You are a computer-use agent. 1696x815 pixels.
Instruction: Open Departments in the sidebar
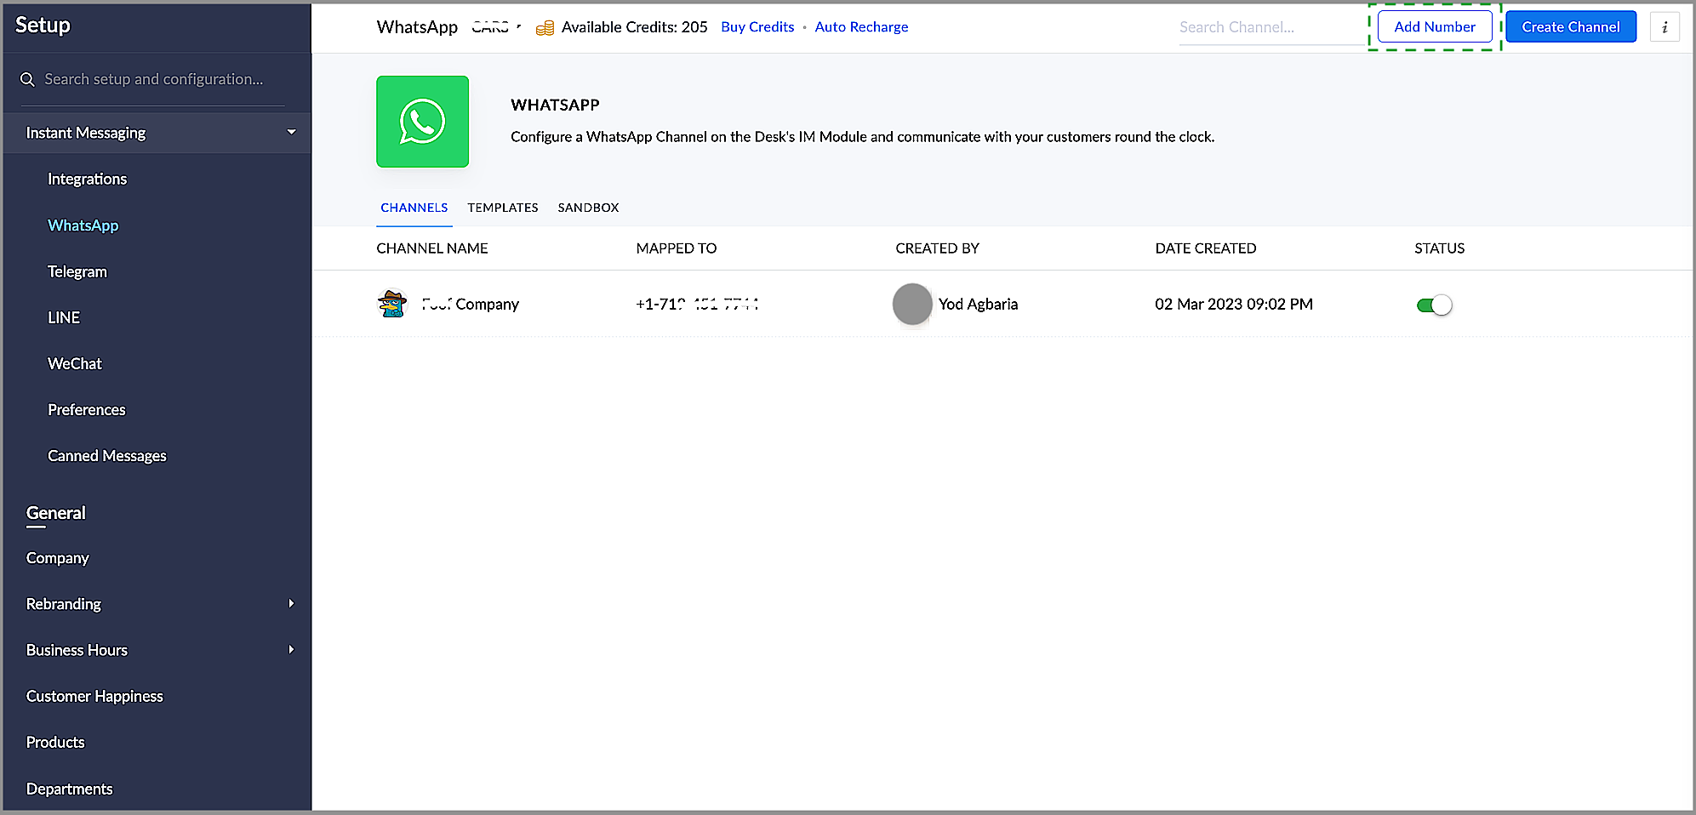(x=70, y=789)
